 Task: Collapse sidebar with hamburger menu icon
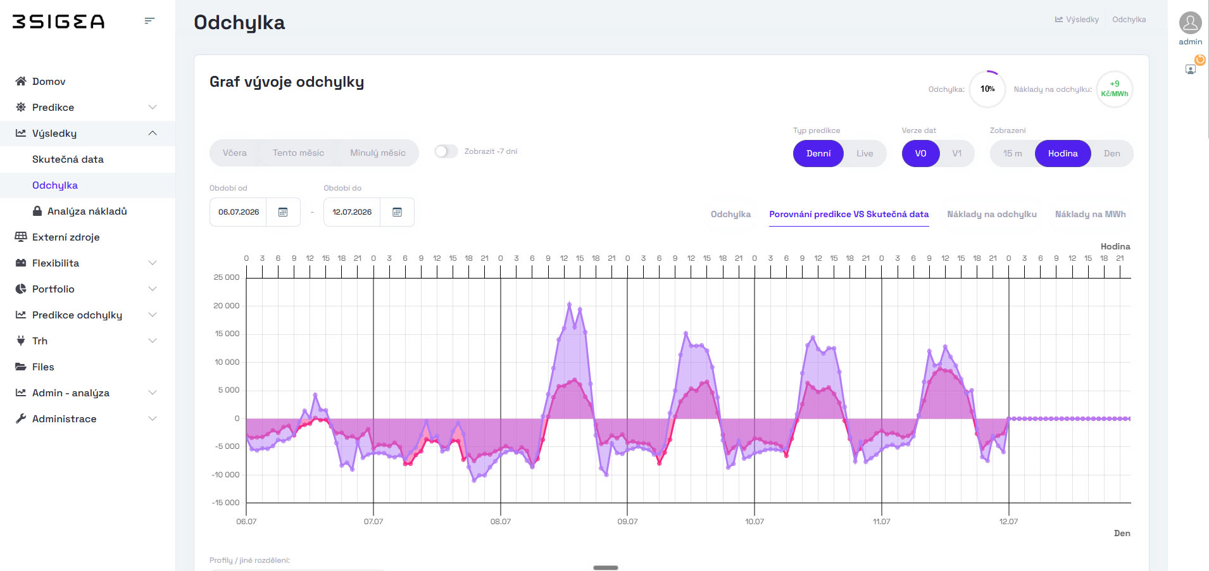(x=149, y=21)
